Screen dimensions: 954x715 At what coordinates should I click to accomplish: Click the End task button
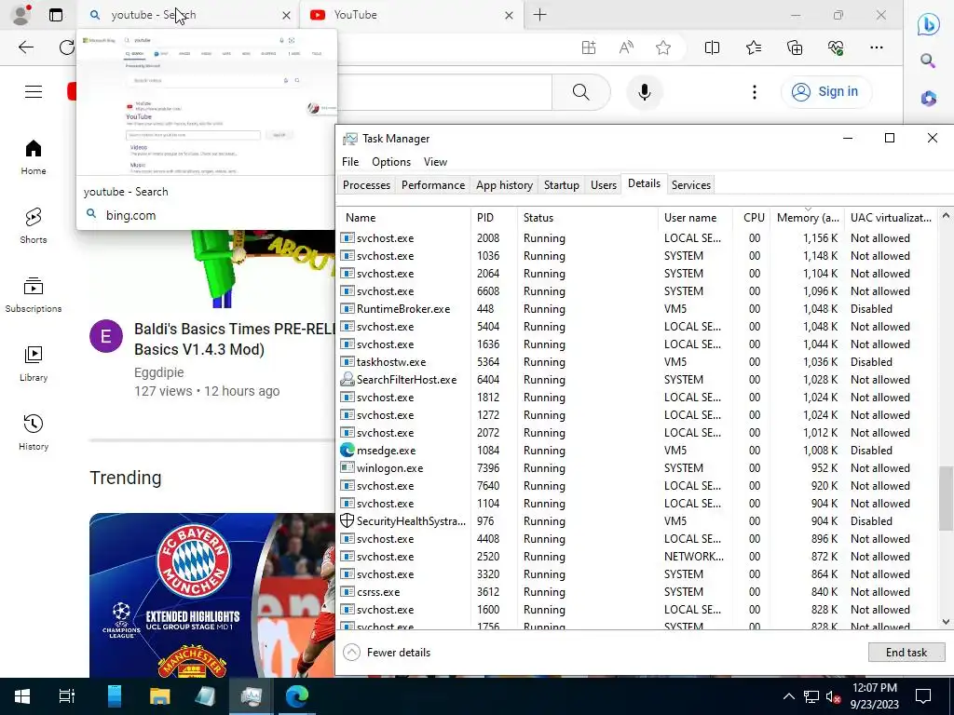tap(906, 653)
